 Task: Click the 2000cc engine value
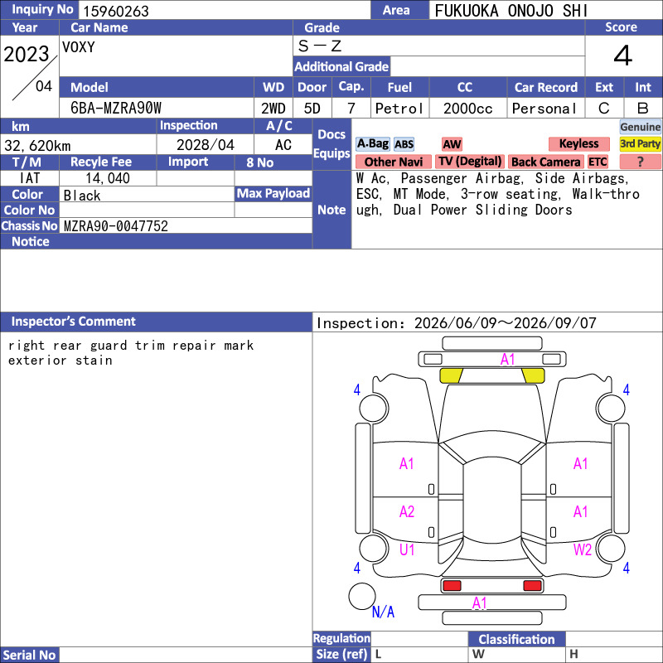click(x=467, y=109)
